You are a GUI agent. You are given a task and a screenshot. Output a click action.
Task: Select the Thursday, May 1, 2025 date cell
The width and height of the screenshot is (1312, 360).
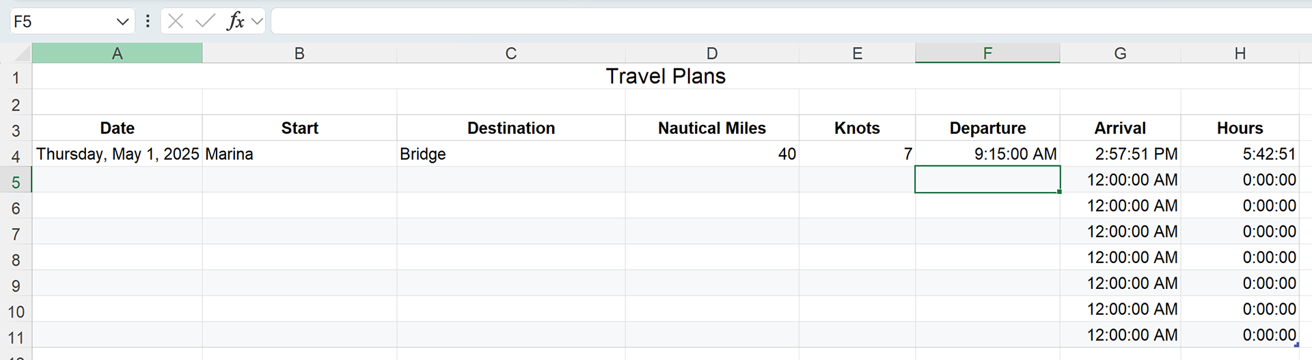coord(117,154)
